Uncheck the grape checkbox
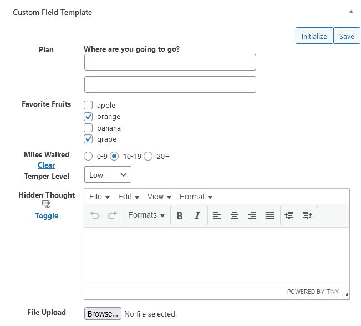The image size is (361, 326). pyautogui.click(x=88, y=139)
